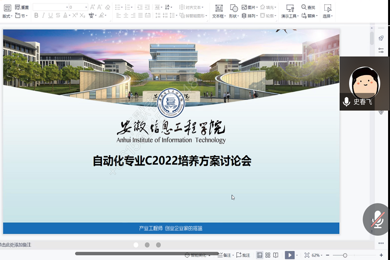Click the text highlight pen icon
Screen dimensions: 390x260
(x=101, y=16)
